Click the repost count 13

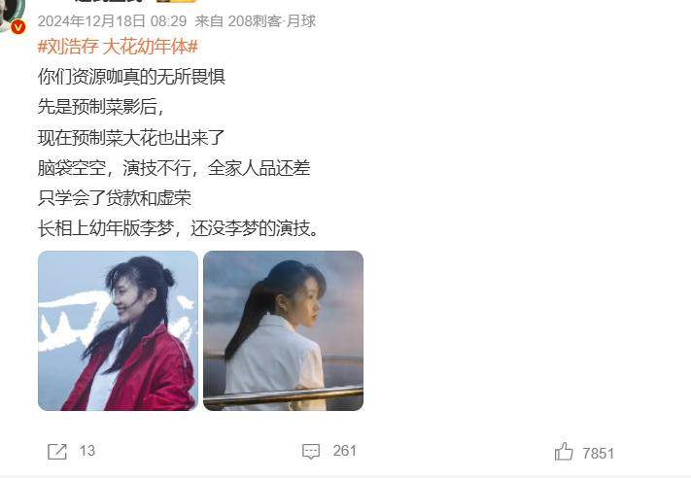(87, 451)
